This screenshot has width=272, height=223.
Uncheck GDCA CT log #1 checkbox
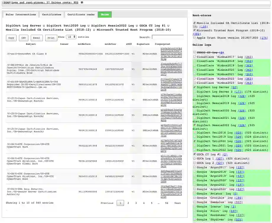click(x=194, y=154)
